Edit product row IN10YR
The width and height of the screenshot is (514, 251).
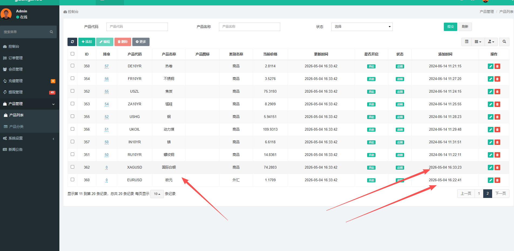[x=491, y=142]
